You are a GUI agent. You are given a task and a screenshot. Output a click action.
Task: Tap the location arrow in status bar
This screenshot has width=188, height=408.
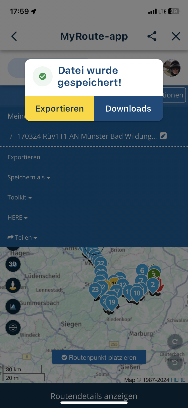[34, 11]
